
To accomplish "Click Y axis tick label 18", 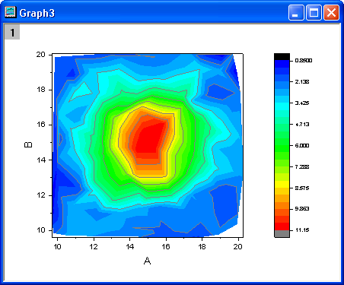I will 41,90.
